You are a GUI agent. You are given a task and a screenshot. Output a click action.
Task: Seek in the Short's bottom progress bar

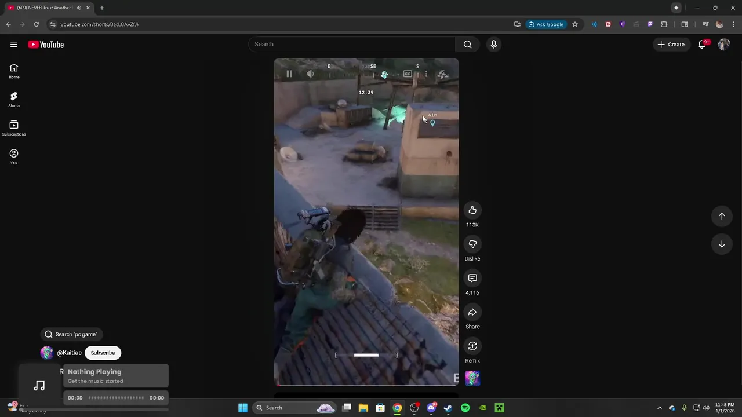coord(366,385)
